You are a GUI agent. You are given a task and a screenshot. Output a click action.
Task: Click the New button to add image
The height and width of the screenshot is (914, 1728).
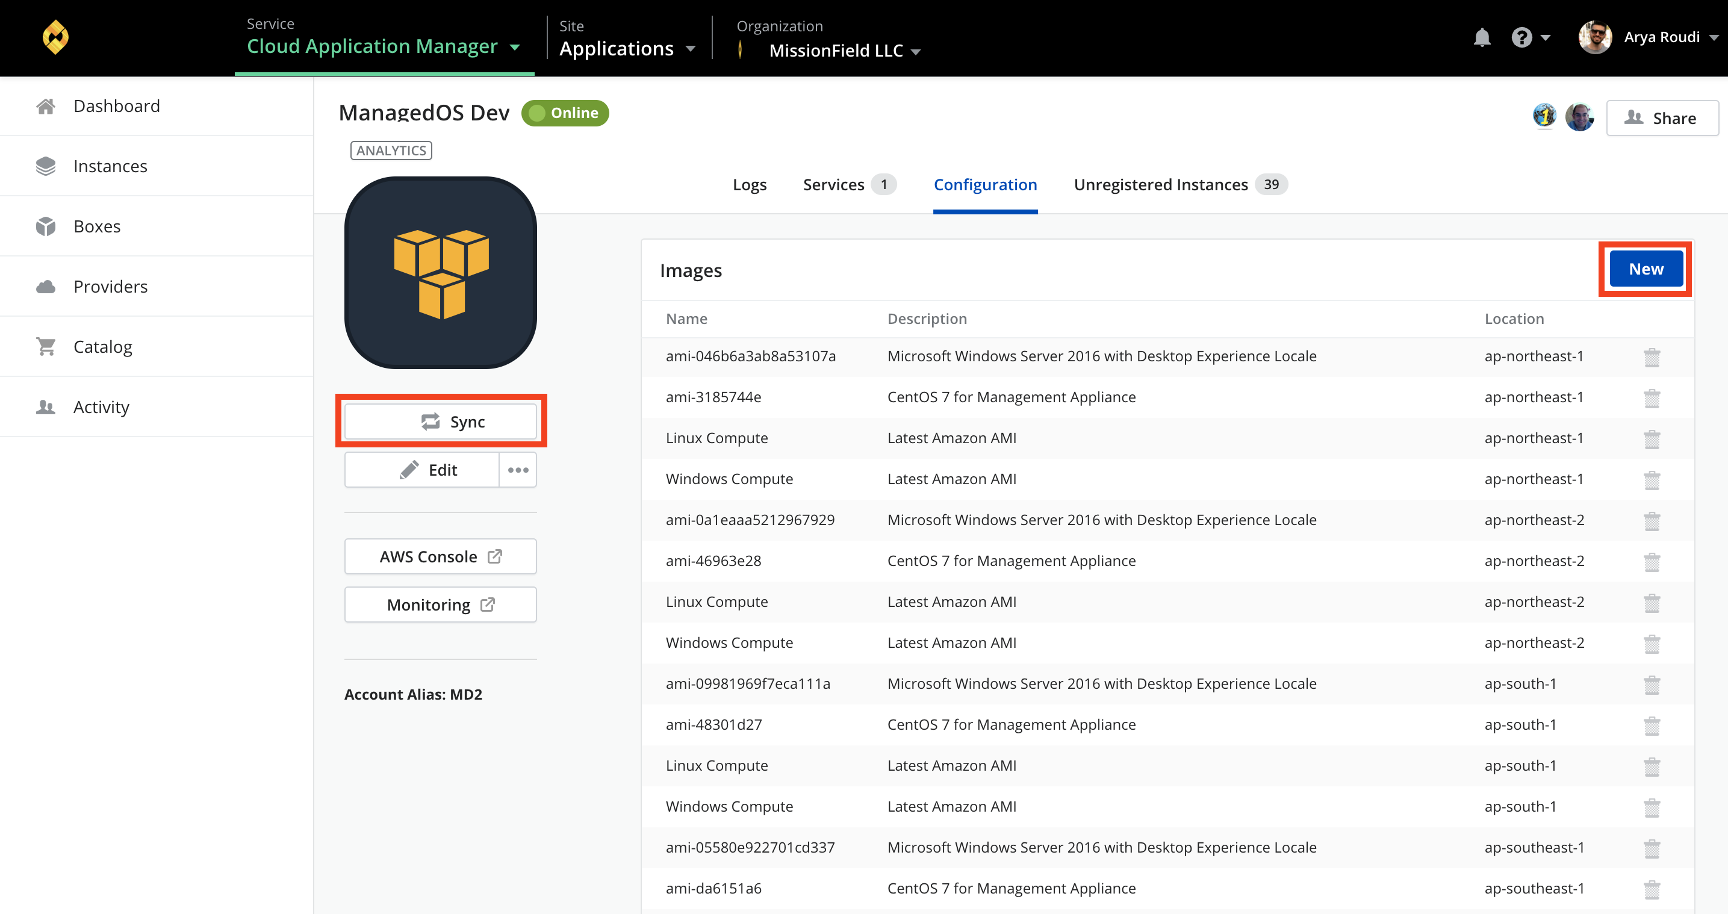1646,269
